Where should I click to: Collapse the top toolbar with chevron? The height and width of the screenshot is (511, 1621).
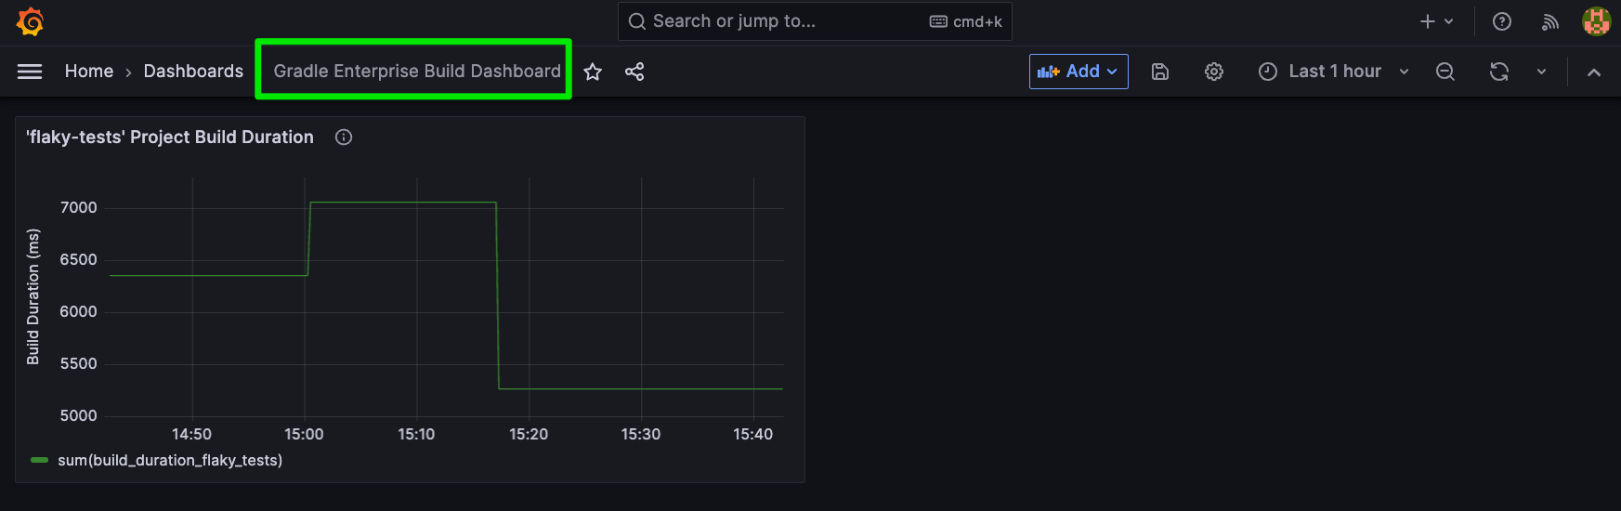click(x=1594, y=72)
